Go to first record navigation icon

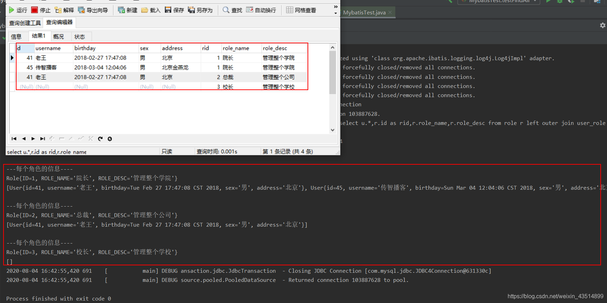click(x=14, y=139)
